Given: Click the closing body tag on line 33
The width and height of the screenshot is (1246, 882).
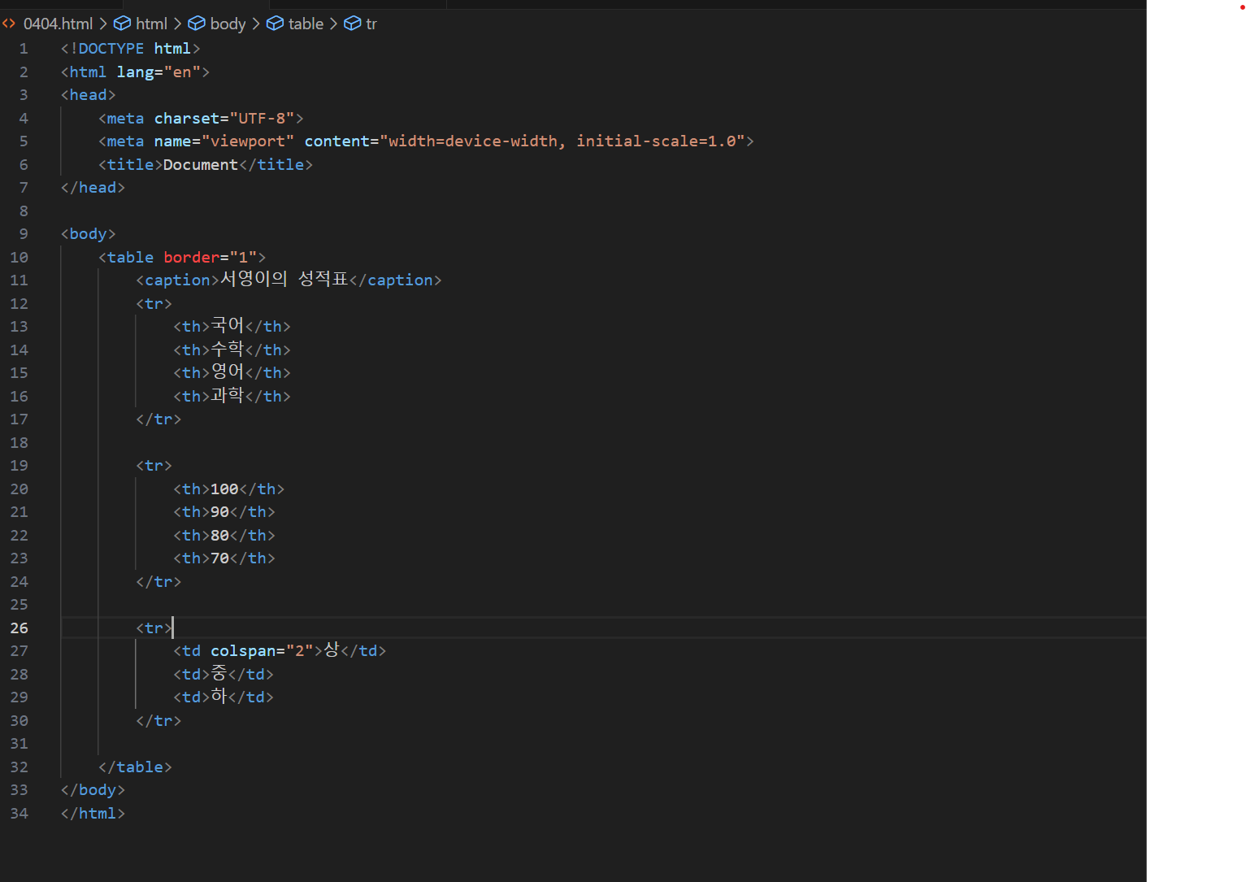Looking at the screenshot, I should point(93,790).
